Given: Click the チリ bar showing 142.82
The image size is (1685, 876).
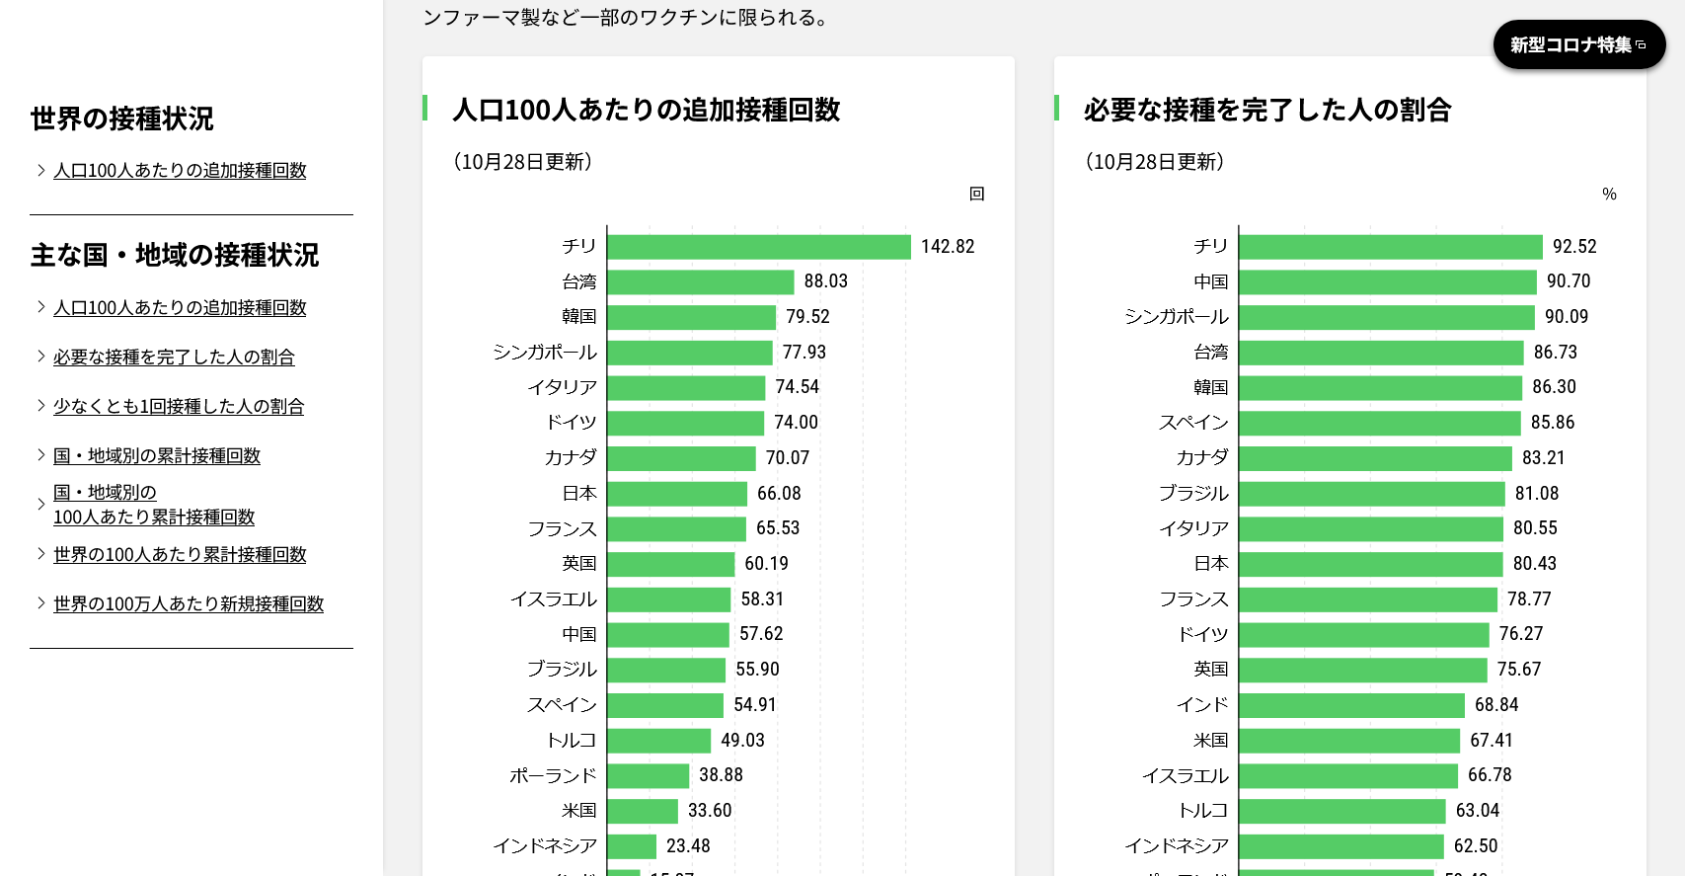Looking at the screenshot, I should (x=758, y=247).
